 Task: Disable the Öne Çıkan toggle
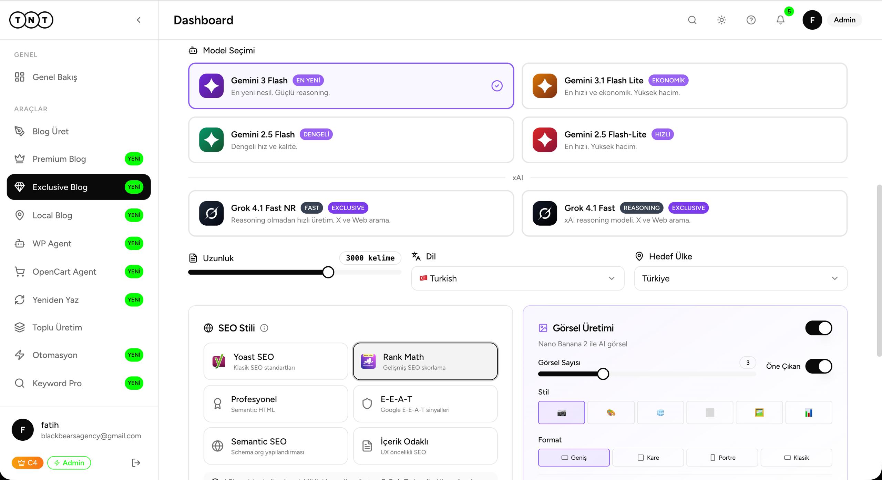point(819,366)
